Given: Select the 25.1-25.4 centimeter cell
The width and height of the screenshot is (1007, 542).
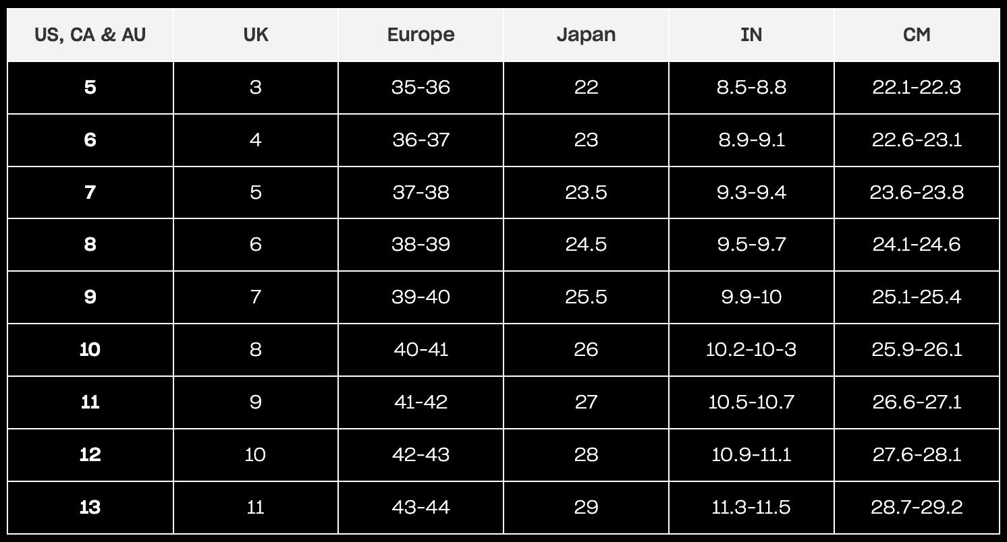Looking at the screenshot, I should [x=917, y=297].
